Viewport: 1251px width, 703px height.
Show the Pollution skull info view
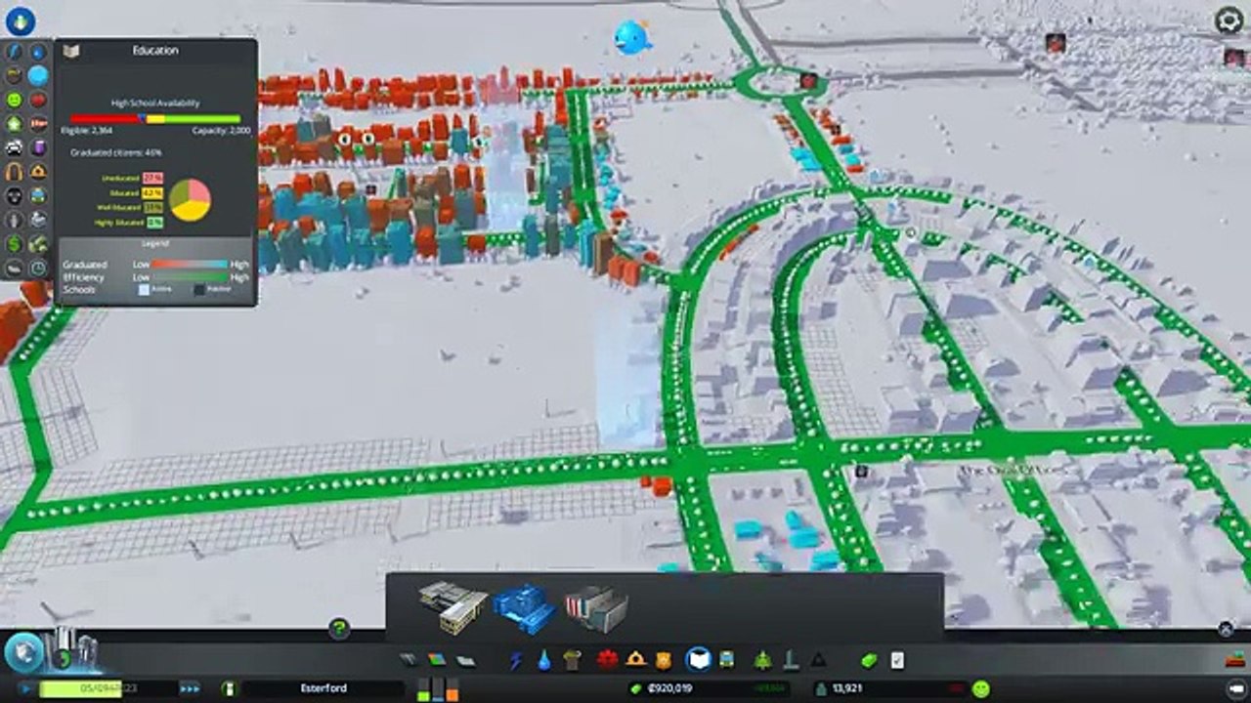(15, 196)
